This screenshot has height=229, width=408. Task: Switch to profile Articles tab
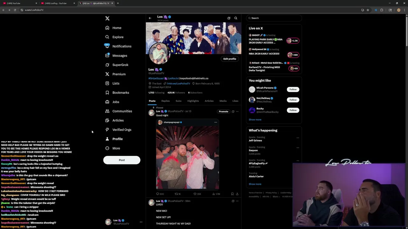point(209,101)
